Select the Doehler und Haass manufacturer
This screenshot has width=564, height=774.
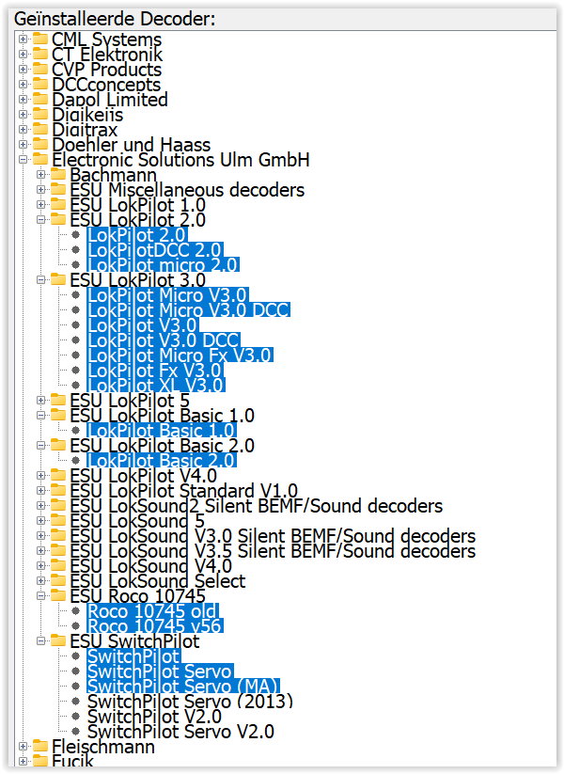click(x=132, y=144)
